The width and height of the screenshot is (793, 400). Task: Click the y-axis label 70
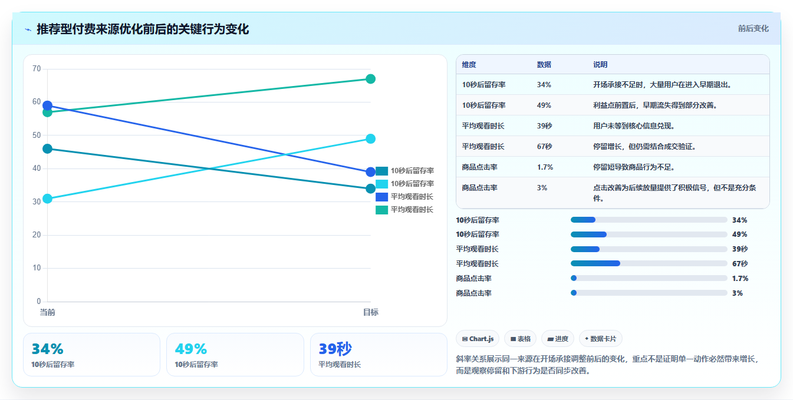click(37, 69)
